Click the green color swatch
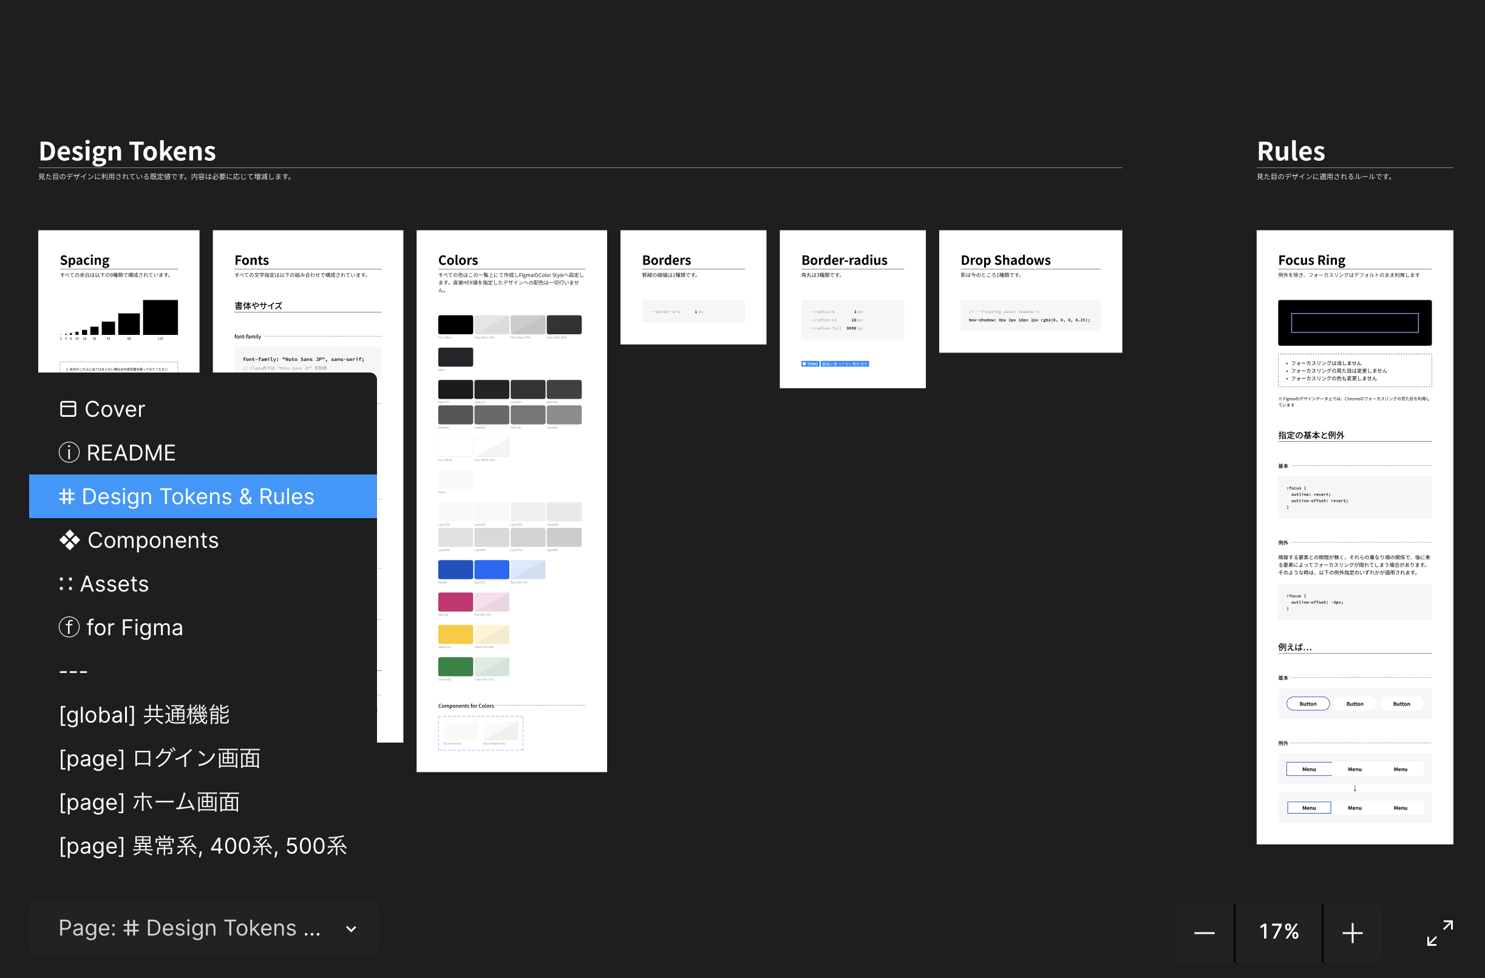This screenshot has width=1485, height=978. (x=455, y=667)
